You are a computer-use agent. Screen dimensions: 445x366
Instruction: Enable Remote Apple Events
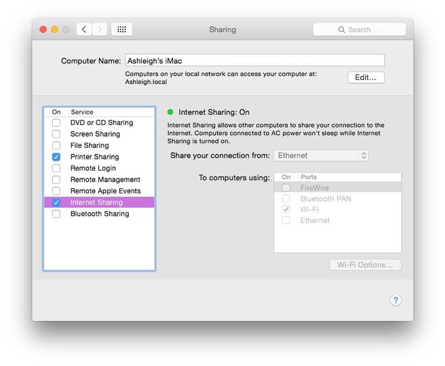tap(56, 190)
